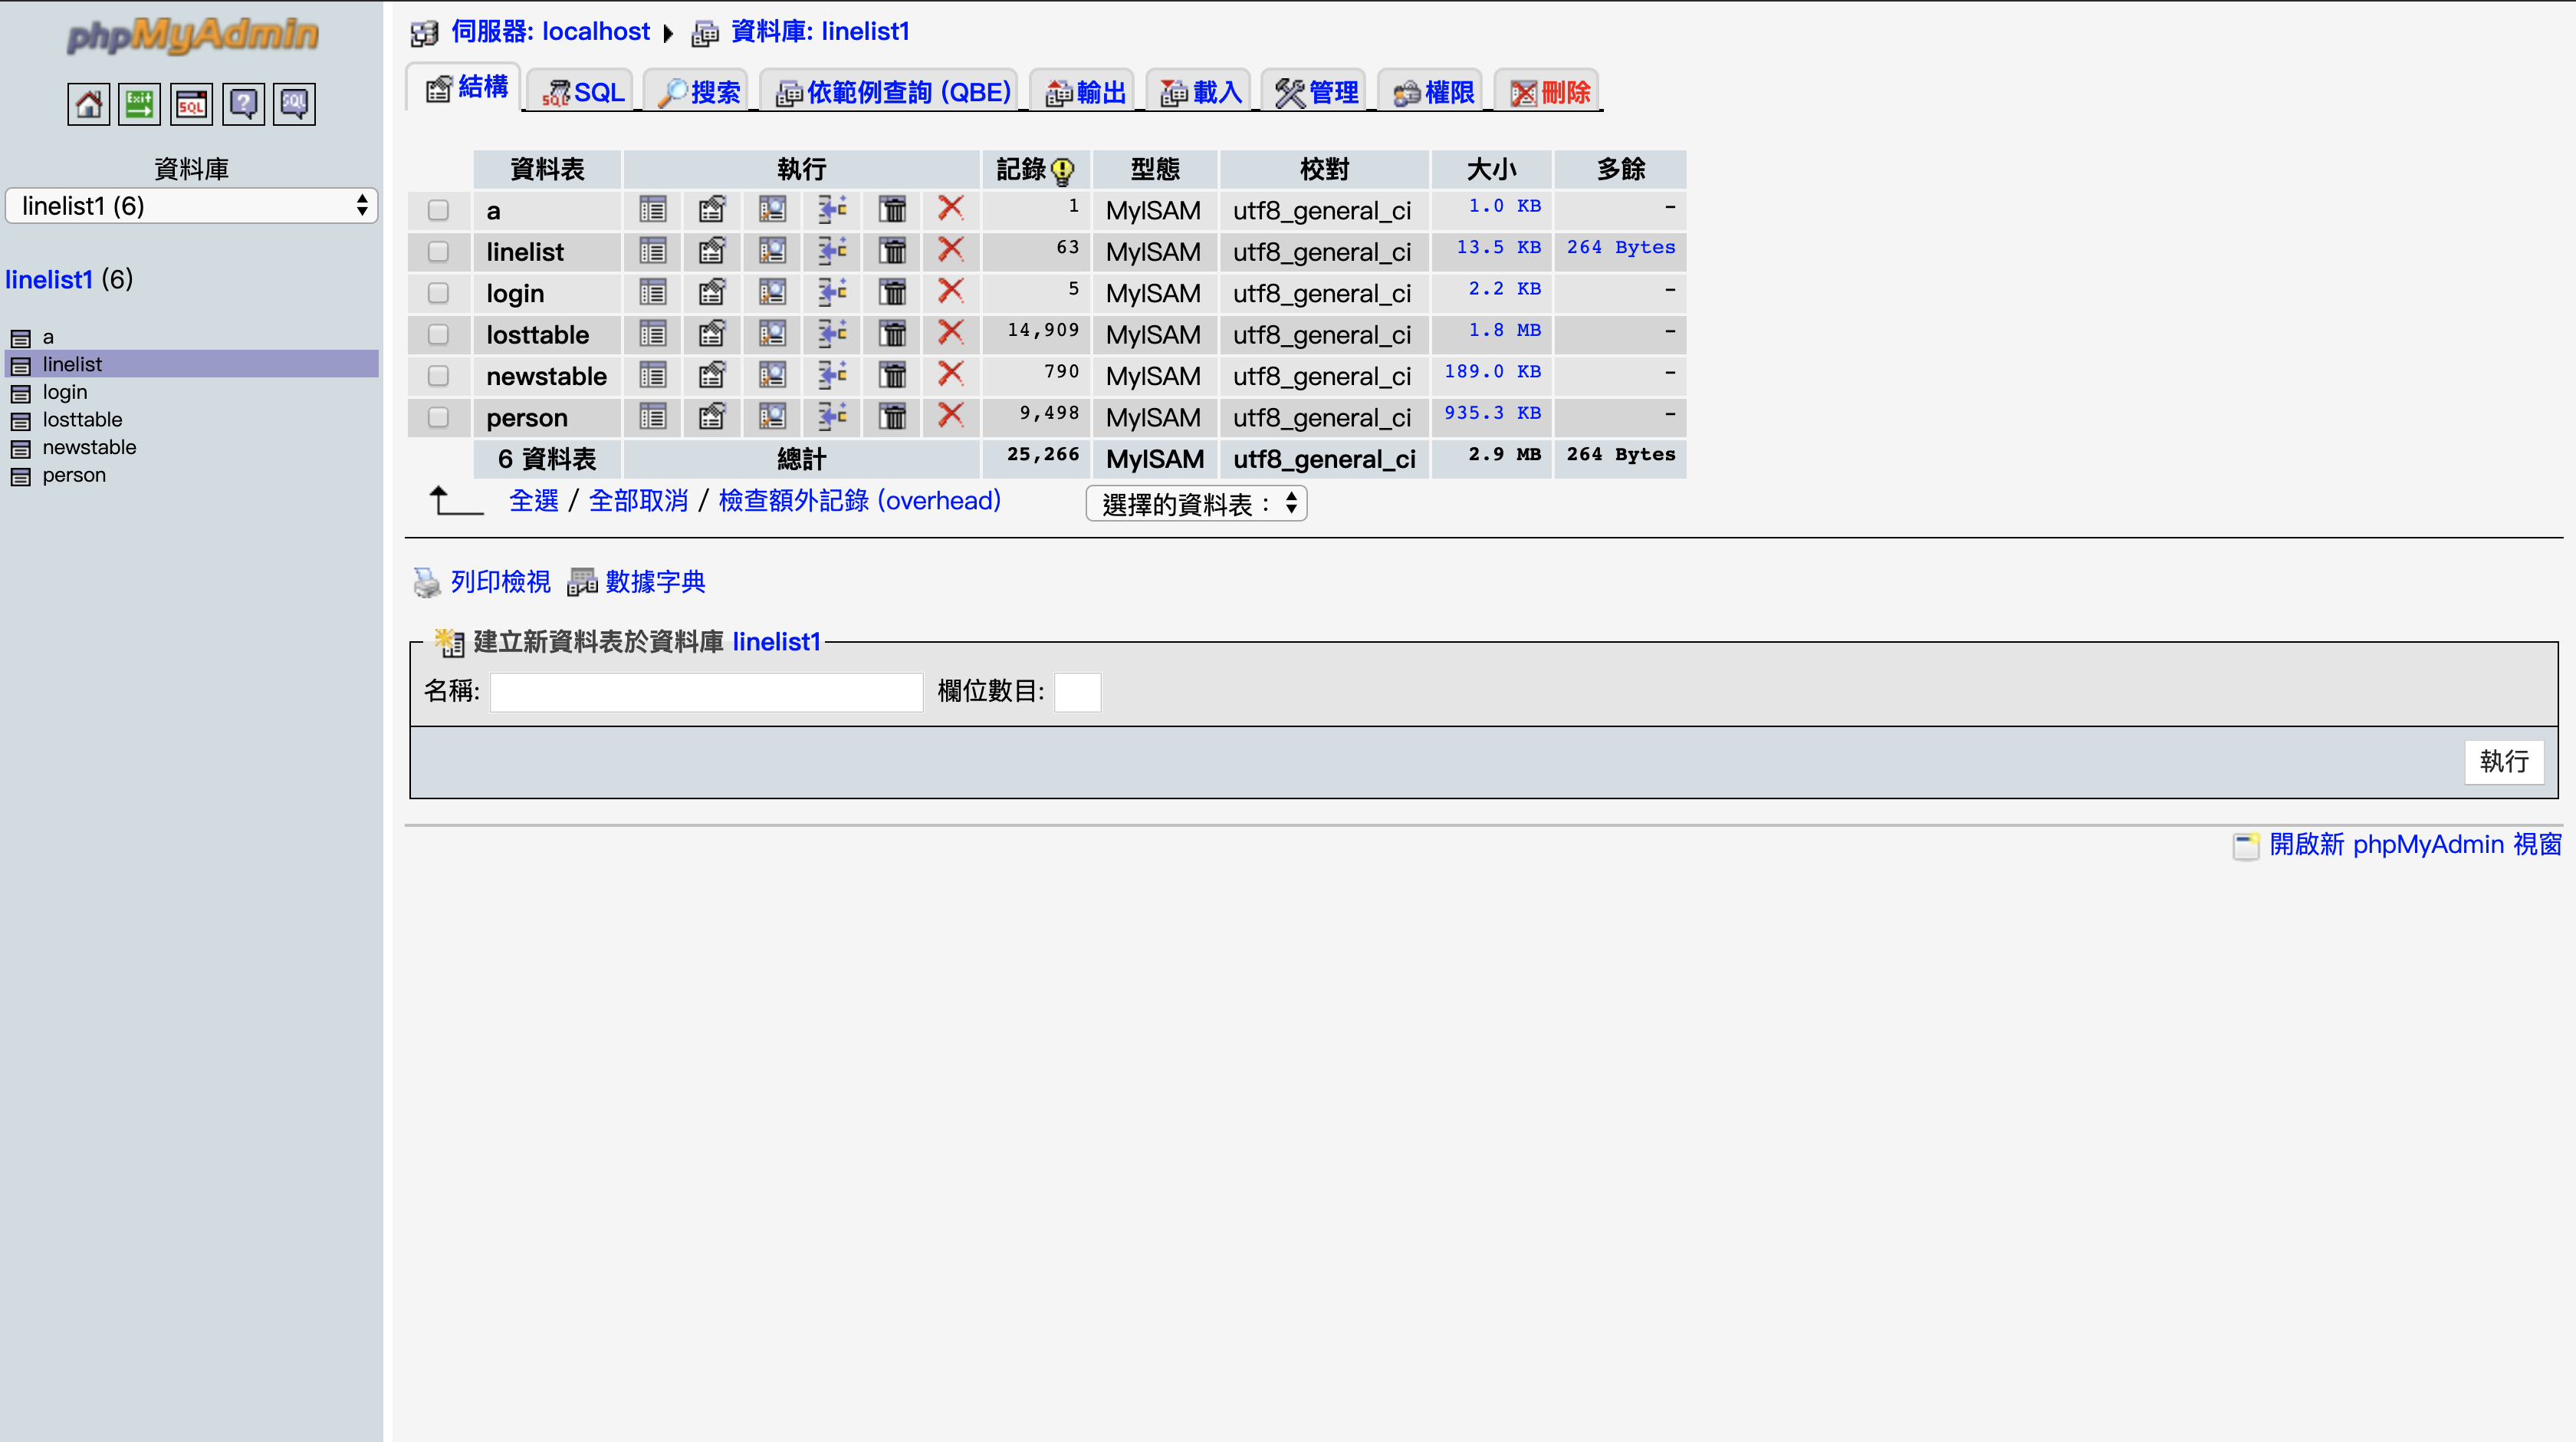This screenshot has height=1442, width=2576.
Task: Click the insert icon for losttable row
Action: [832, 333]
